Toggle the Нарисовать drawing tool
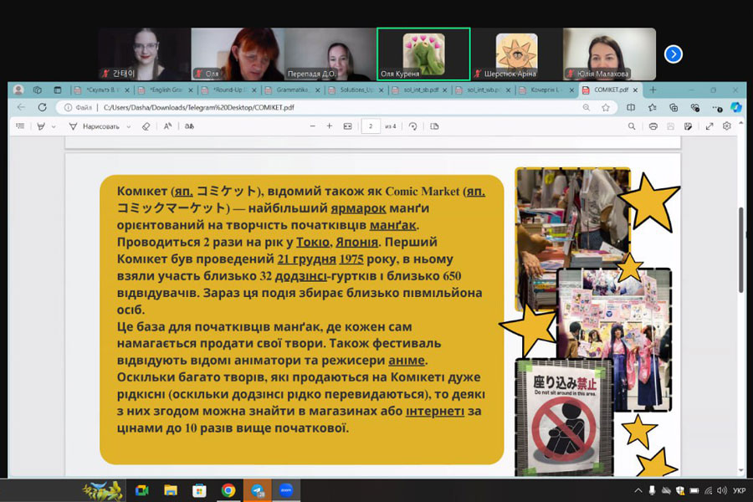 click(x=95, y=126)
